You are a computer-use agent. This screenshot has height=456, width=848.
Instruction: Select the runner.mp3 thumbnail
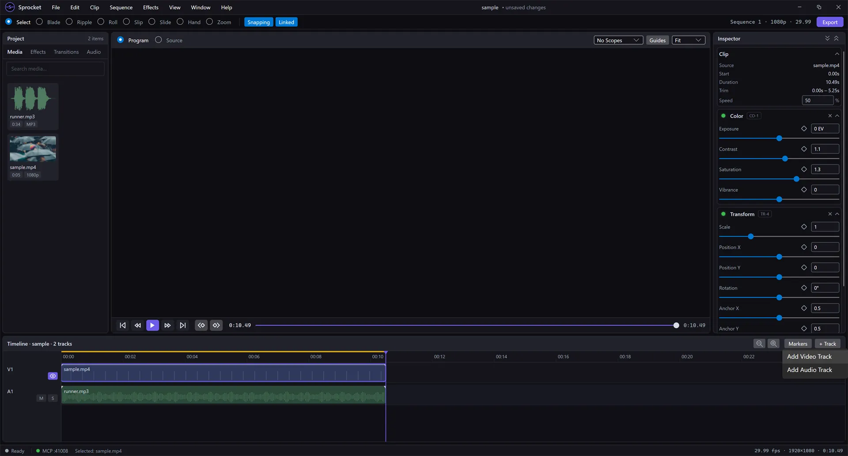33,98
